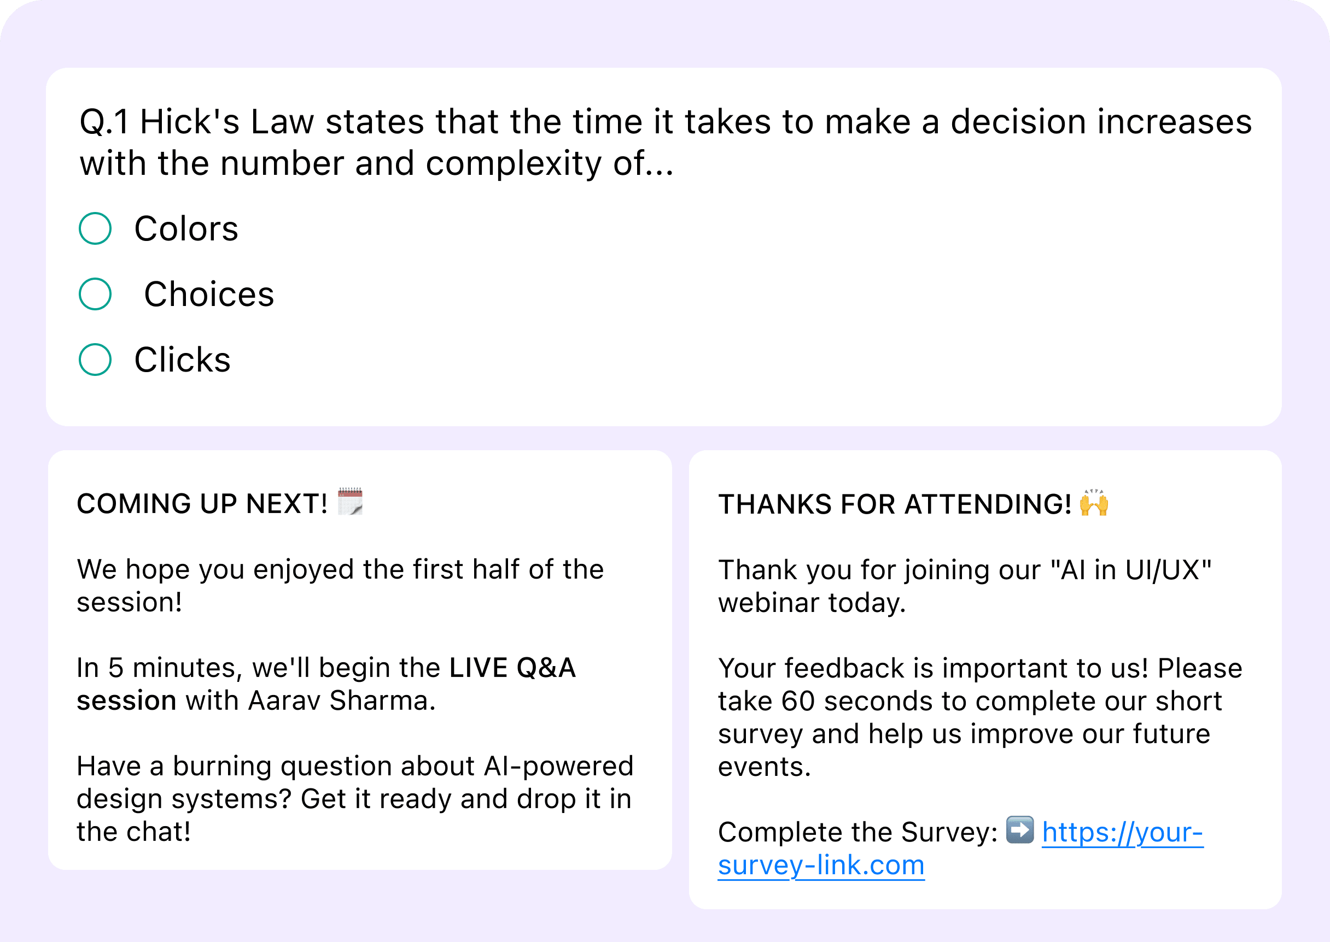This screenshot has height=942, width=1330.
Task: Click the "Have a burning question" paragraph
Action: [354, 799]
